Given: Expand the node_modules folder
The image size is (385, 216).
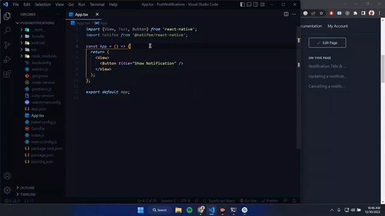Looking at the screenshot, I should tap(22, 56).
